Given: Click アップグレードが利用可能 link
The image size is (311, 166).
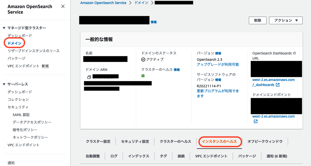Looking at the screenshot, I should click(x=218, y=65).
